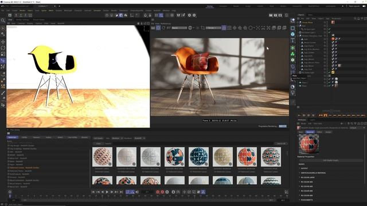Select the orange-red patterned material thumbnail in browser
This screenshot has height=206, width=367.
(247, 157)
